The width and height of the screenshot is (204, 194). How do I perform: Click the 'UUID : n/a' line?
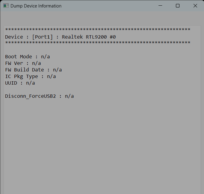coord(20,83)
